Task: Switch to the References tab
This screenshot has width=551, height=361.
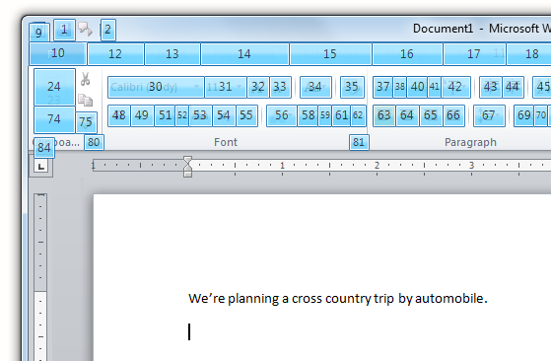Action: click(330, 54)
